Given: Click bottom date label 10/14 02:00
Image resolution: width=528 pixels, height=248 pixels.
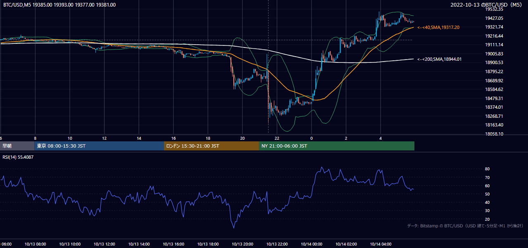Looking at the screenshot, I should [346, 244].
